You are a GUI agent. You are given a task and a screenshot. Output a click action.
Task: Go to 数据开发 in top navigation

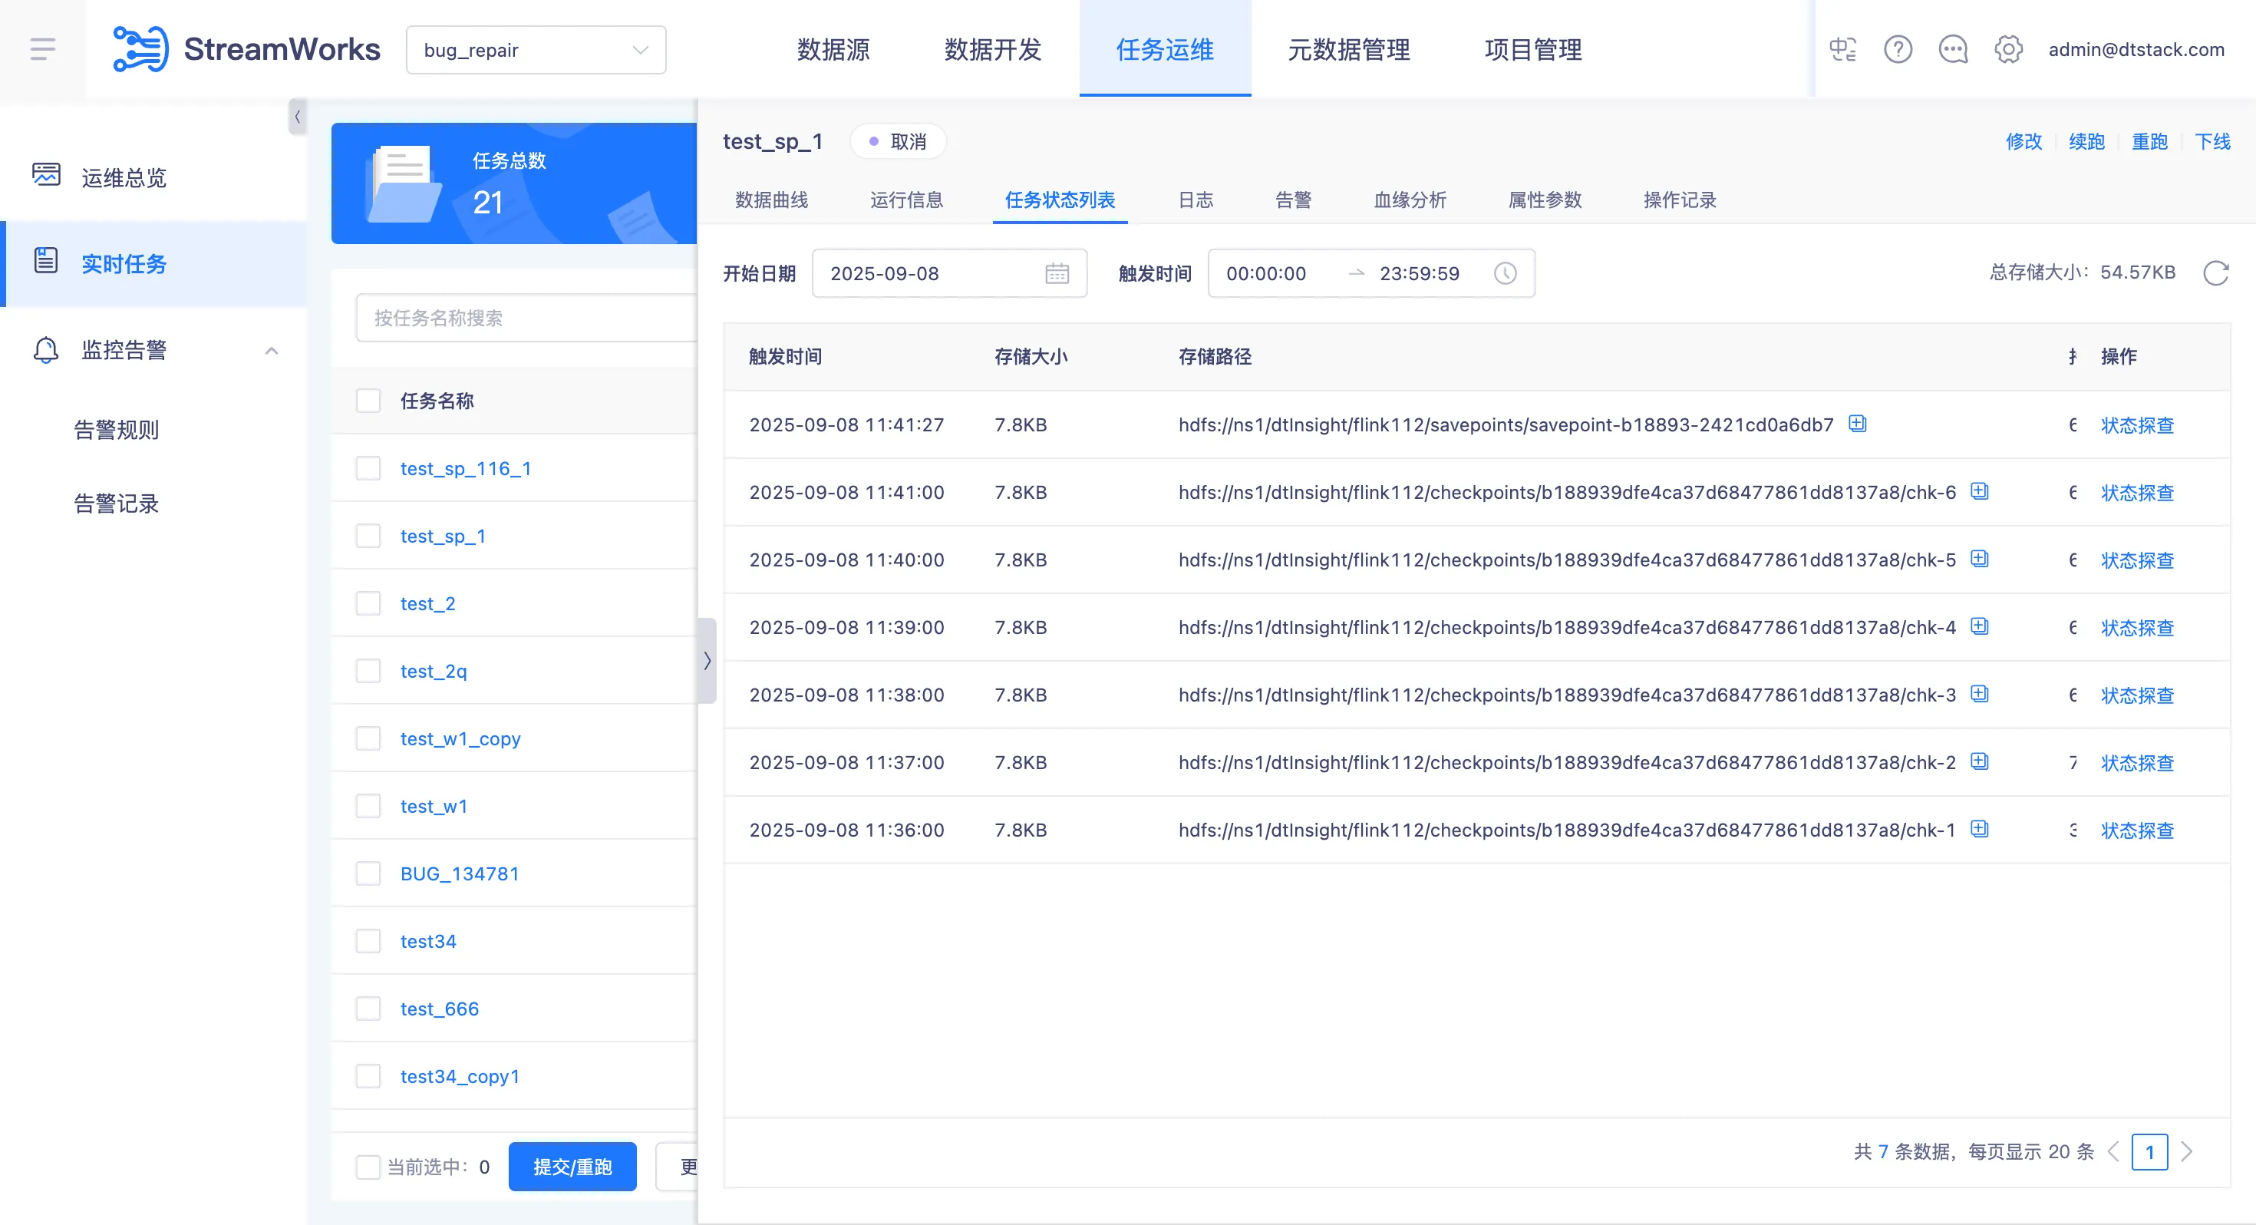pos(992,50)
